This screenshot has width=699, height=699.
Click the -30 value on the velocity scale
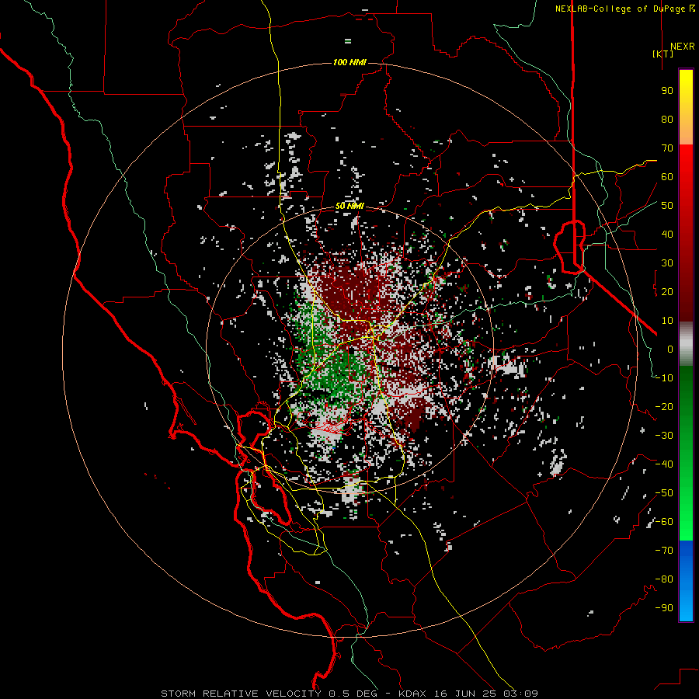664,436
